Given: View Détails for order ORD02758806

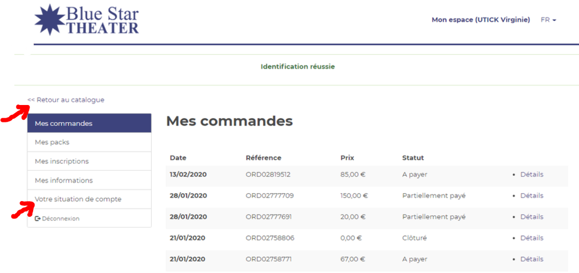Looking at the screenshot, I should click(x=532, y=238).
